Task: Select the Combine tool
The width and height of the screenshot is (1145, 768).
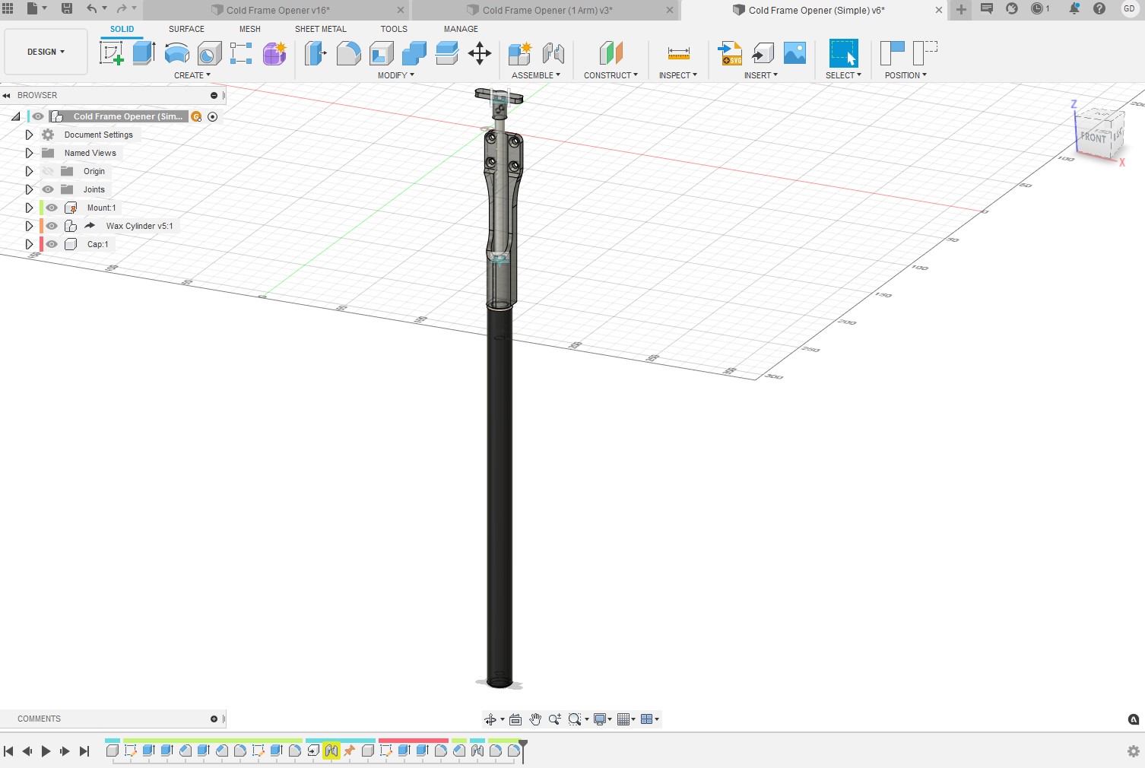Action: point(414,53)
